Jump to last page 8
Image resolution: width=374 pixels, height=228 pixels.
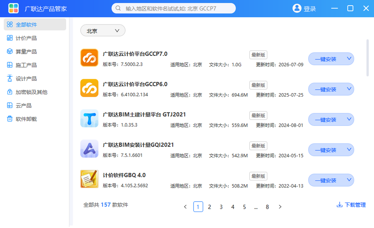click(267, 207)
